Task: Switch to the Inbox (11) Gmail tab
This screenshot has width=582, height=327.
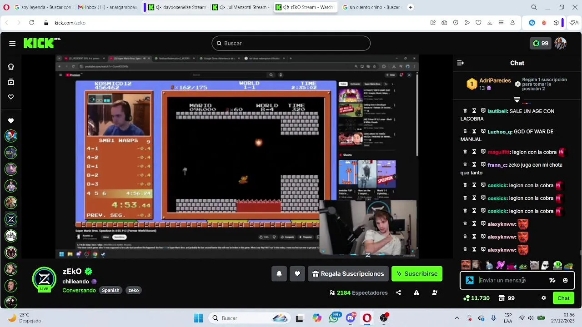Action: pos(108,7)
